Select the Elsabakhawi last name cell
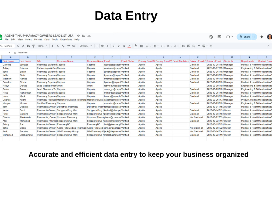This screenshot has height=204, width=272. (28, 135)
